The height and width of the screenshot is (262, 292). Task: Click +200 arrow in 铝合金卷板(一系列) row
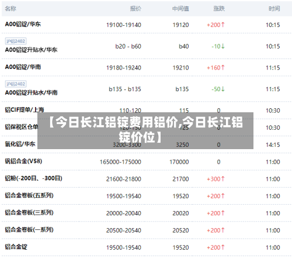click(215, 230)
